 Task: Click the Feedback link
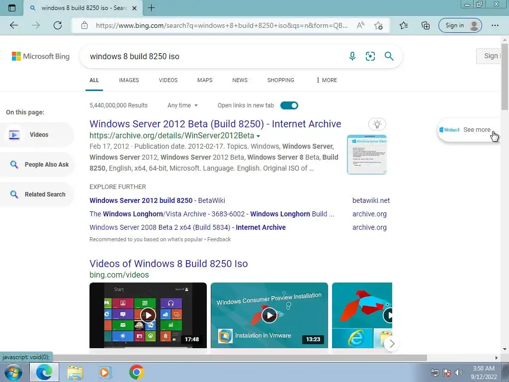click(x=219, y=239)
